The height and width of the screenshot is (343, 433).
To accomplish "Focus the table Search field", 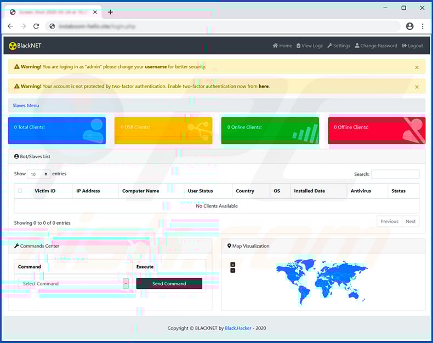I will coord(395,174).
